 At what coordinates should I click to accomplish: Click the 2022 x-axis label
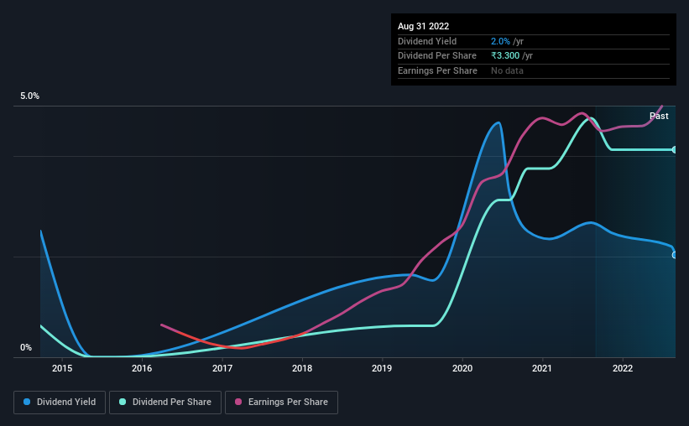tap(623, 368)
